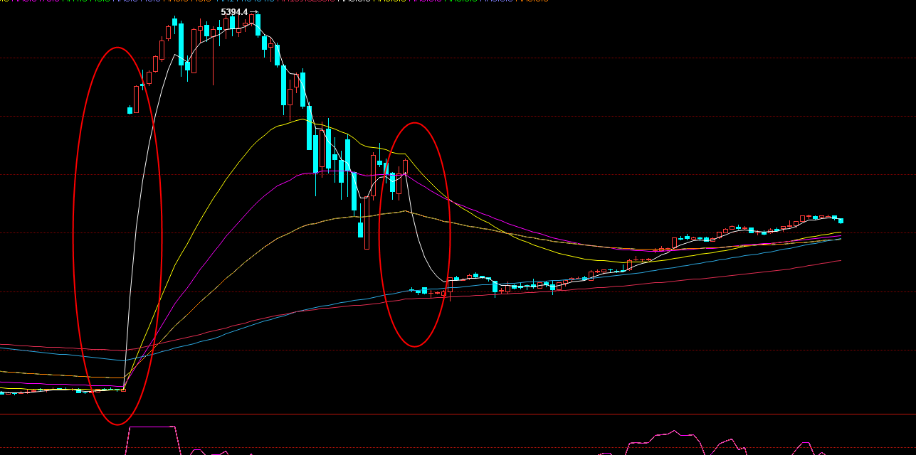916x455 pixels.
Task: Click the yellow moving average line at its crest
Action: point(306,119)
